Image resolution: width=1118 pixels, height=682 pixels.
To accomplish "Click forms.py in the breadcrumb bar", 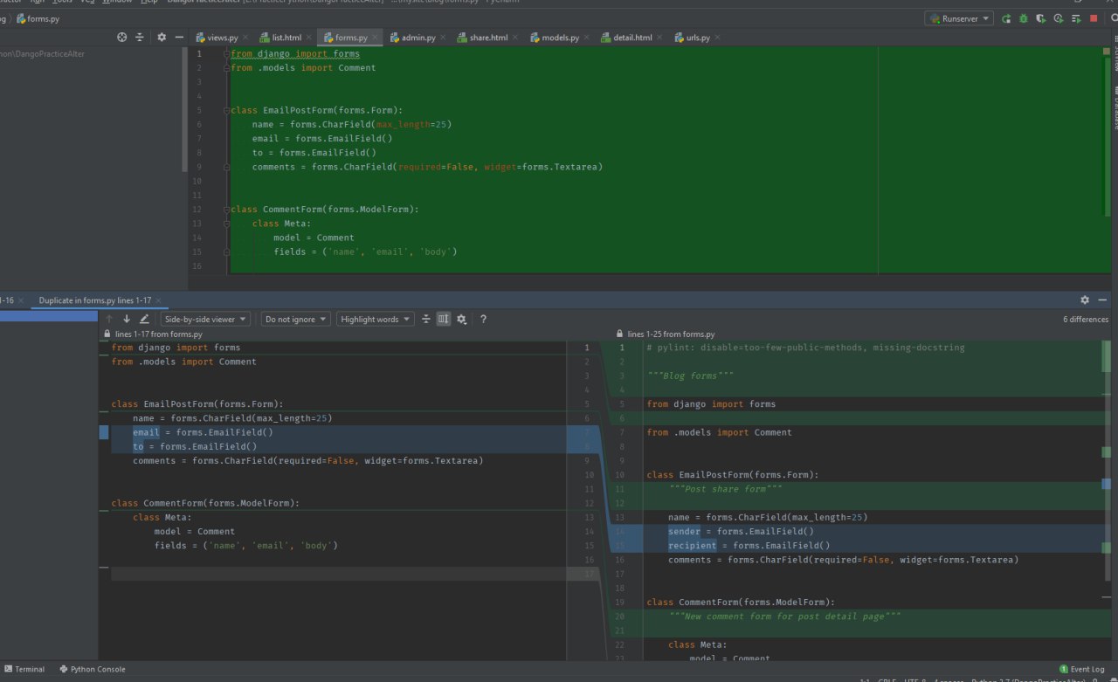I will (38, 18).
